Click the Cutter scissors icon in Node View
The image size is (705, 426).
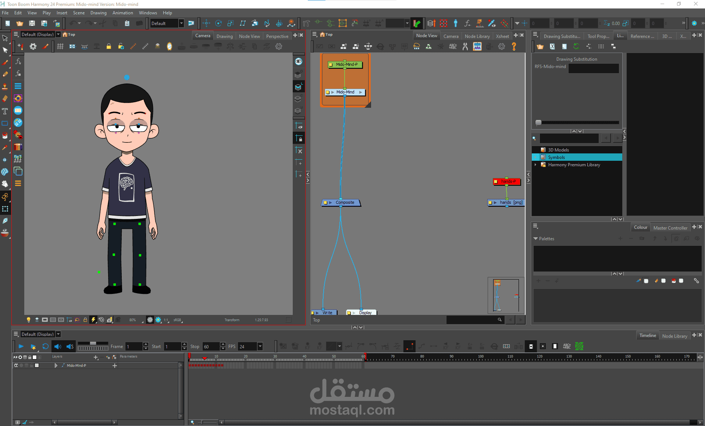[465, 46]
